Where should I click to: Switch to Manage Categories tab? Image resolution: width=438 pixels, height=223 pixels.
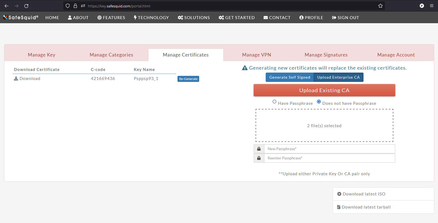111,55
